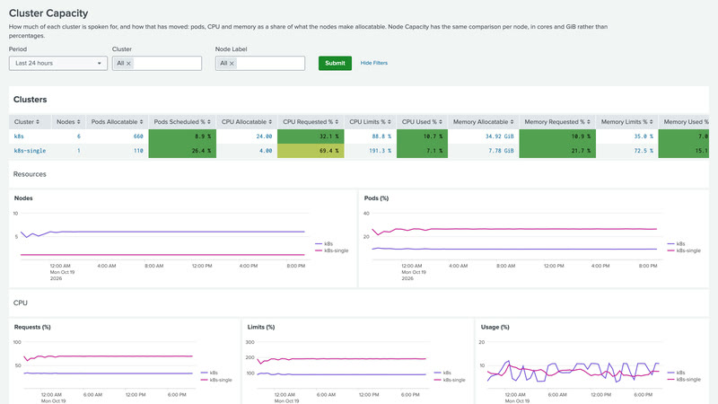
Task: Sort table by Memory Requested % column
Action: [x=557, y=122]
